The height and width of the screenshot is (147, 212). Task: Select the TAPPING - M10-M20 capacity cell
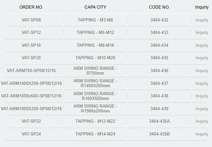coord(95,58)
